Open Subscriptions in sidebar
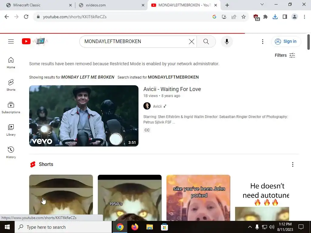Screen dimensions: 311x233 11,108
